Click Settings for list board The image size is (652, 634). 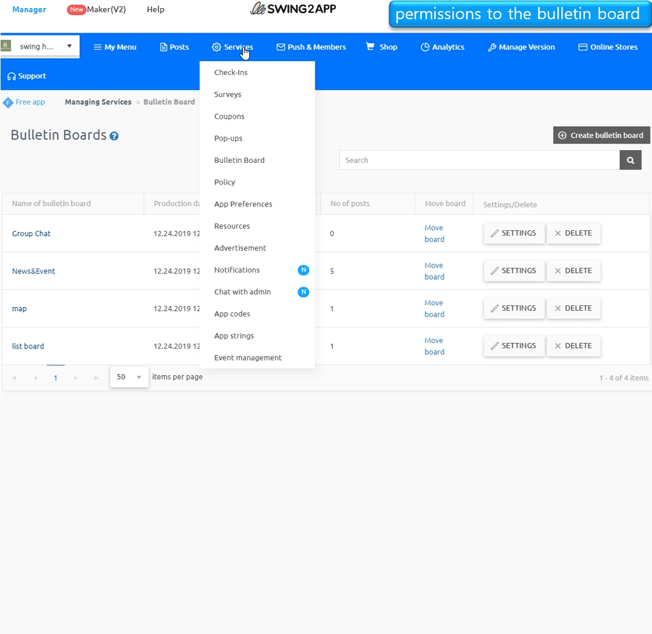click(x=514, y=346)
